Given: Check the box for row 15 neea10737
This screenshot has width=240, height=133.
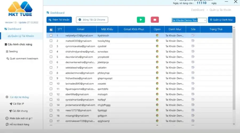Looking at the screenshot, I should (x=51, y=110).
